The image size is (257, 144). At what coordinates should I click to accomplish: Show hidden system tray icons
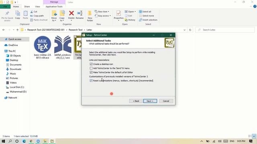pos(202,141)
